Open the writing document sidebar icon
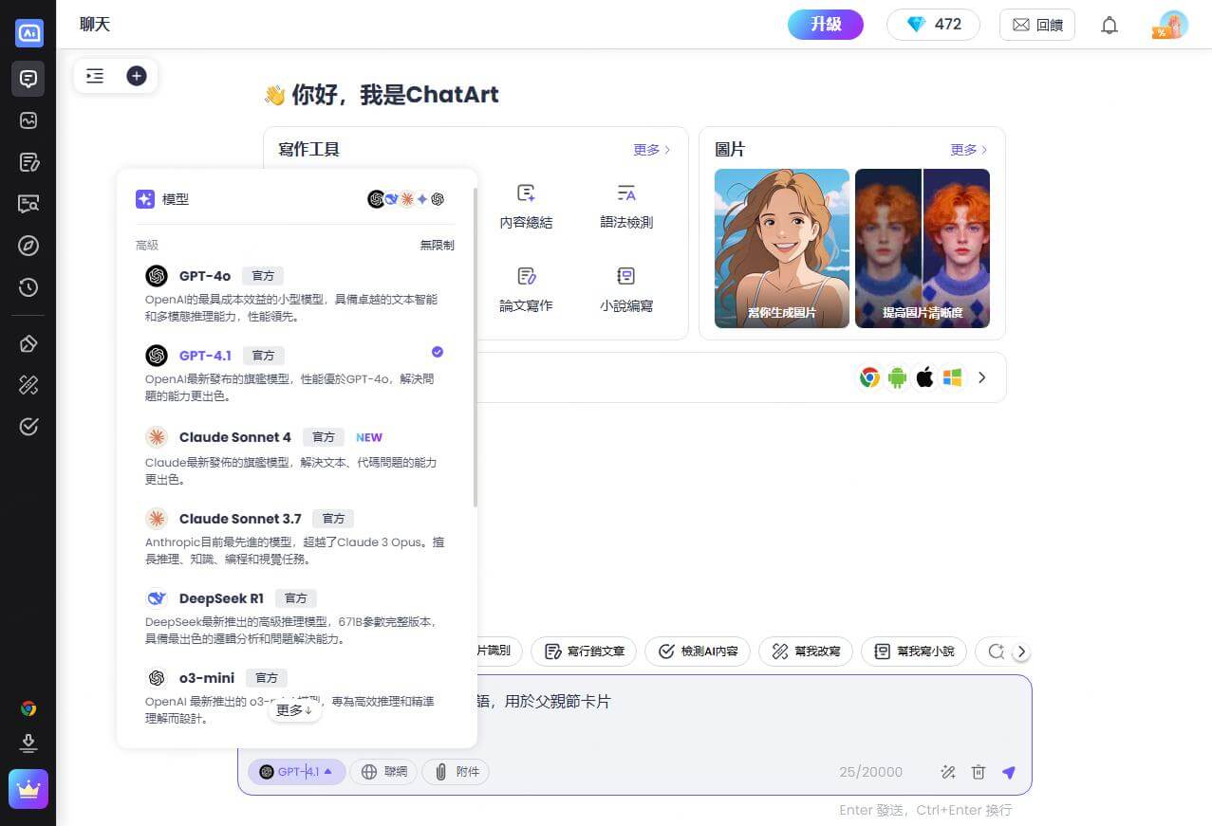This screenshot has width=1212, height=826. [x=28, y=162]
